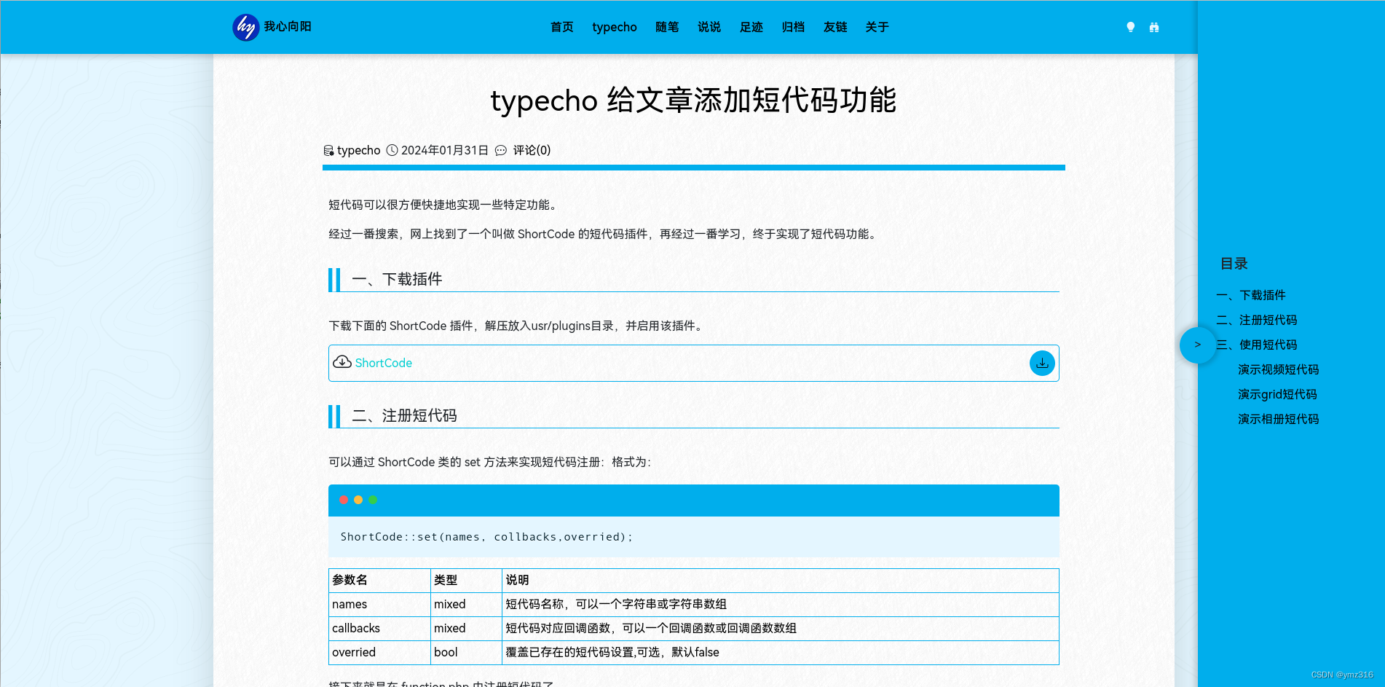Click the cloud download icon beside ShortCode

[342, 362]
